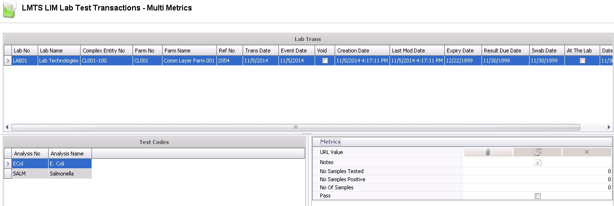Image resolution: width=614 pixels, height=206 pixels.
Task: Open the Notes editor icon
Action: tap(537, 163)
